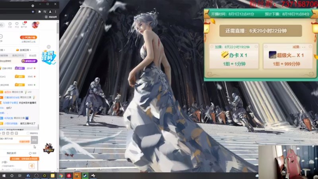Focus the chat message input field
This screenshot has width=318, height=179.
coord(15,140)
